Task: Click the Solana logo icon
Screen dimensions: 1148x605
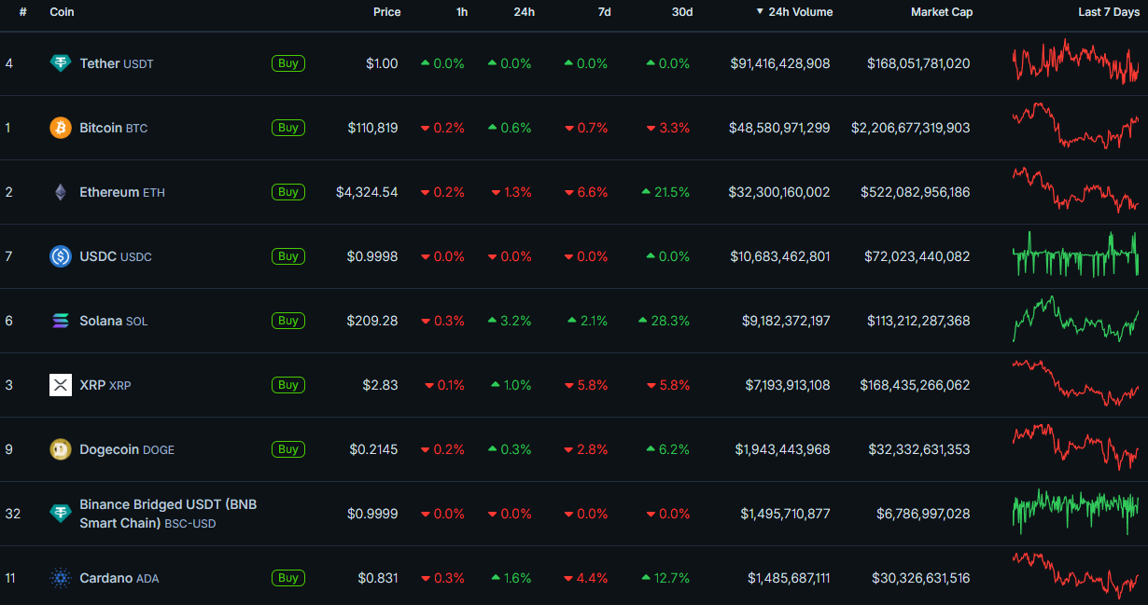Action: tap(61, 321)
